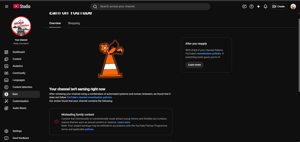Viewport: 300px width, 142px height.
Task: Open the Audio library menu item
Action: tap(21, 108)
